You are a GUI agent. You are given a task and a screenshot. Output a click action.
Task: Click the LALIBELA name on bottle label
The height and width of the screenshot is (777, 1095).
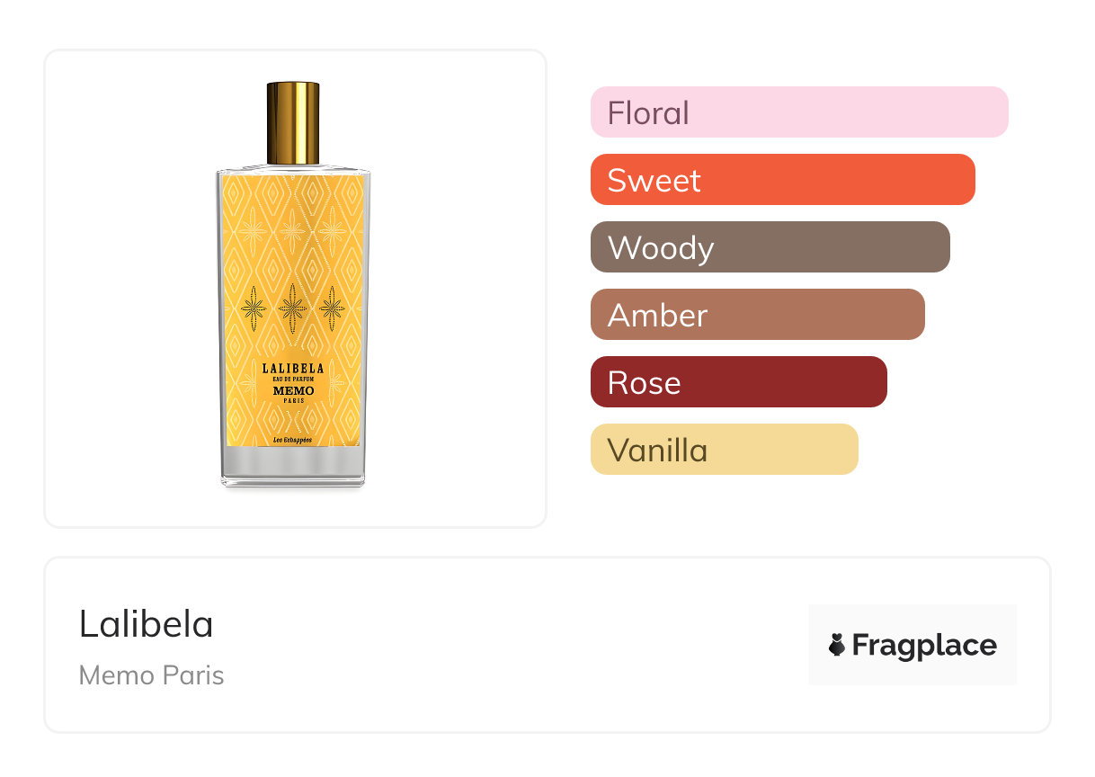[x=293, y=369]
